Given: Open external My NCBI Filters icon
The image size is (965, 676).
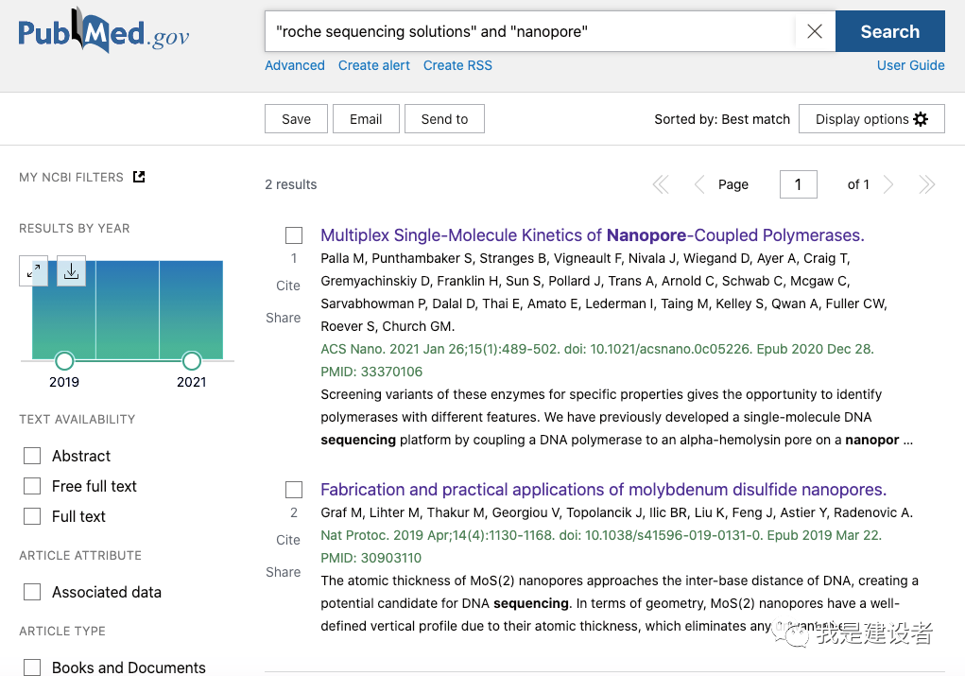Looking at the screenshot, I should (x=139, y=177).
